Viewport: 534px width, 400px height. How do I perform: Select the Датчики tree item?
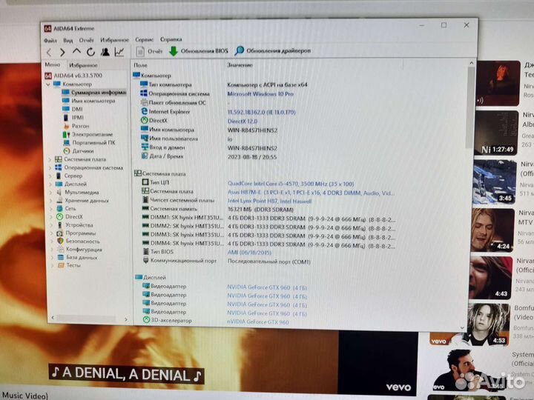coord(79,150)
